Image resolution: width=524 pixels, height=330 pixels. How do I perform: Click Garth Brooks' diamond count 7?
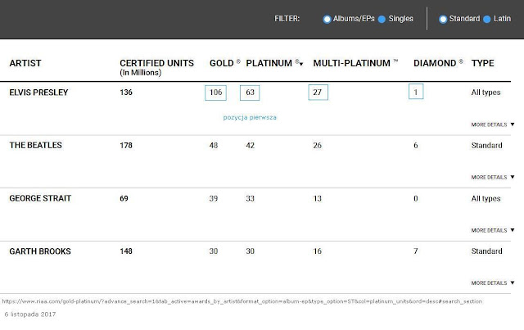tap(416, 251)
